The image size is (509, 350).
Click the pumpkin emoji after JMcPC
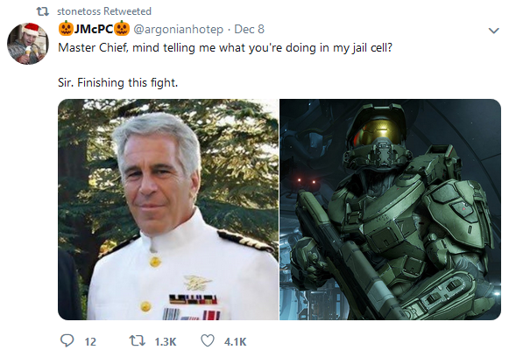[122, 29]
